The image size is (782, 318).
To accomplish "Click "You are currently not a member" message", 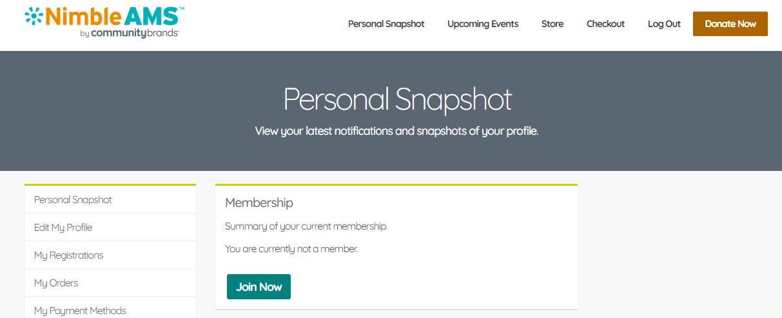I will pyautogui.click(x=291, y=248).
